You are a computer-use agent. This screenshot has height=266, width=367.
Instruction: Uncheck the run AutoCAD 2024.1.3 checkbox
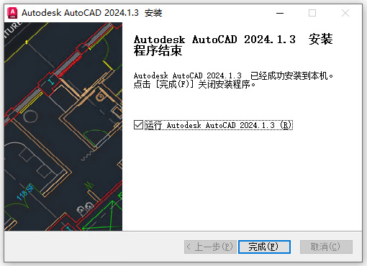(138, 125)
